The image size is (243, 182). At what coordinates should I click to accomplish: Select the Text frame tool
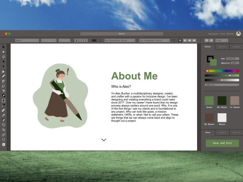pyautogui.click(x=4, y=101)
